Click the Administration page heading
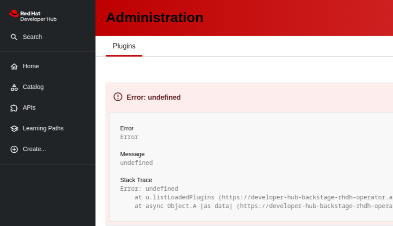Viewport: 393px width, 226px height. click(155, 18)
